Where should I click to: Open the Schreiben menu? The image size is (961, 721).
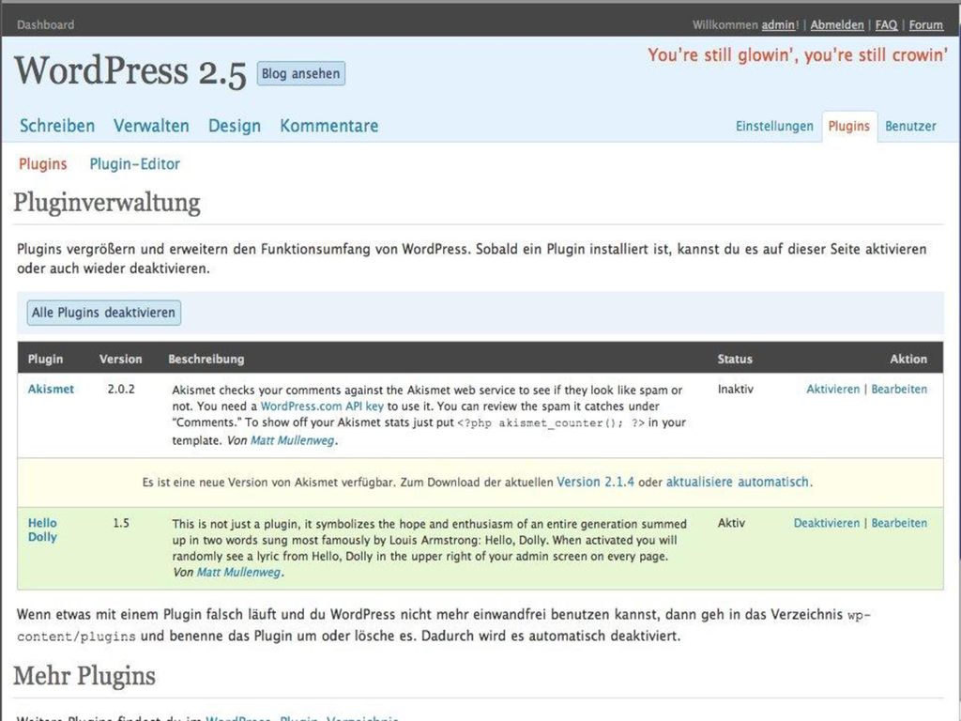tap(57, 126)
